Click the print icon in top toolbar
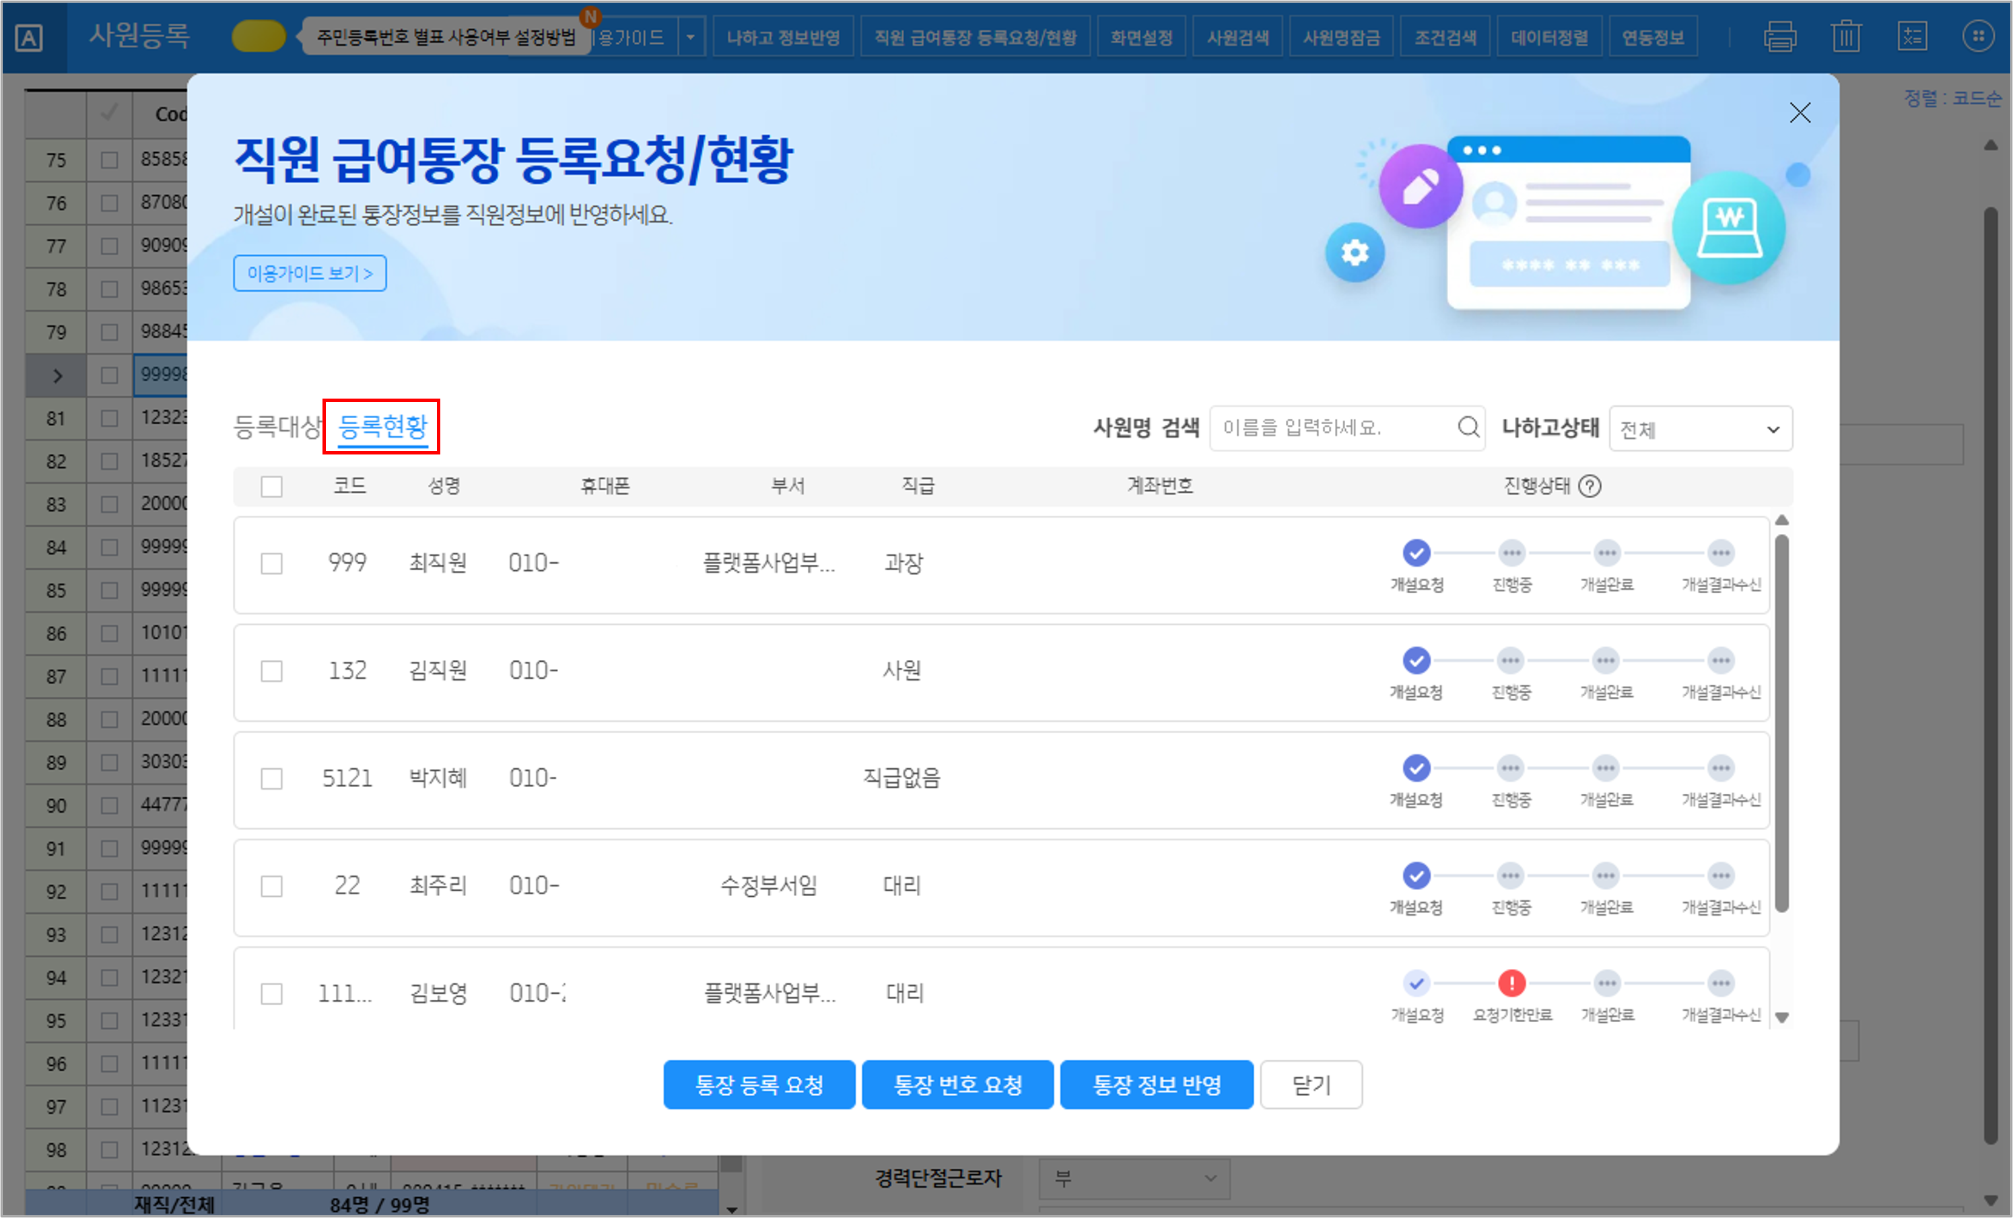Image resolution: width=2013 pixels, height=1218 pixels. [1779, 37]
